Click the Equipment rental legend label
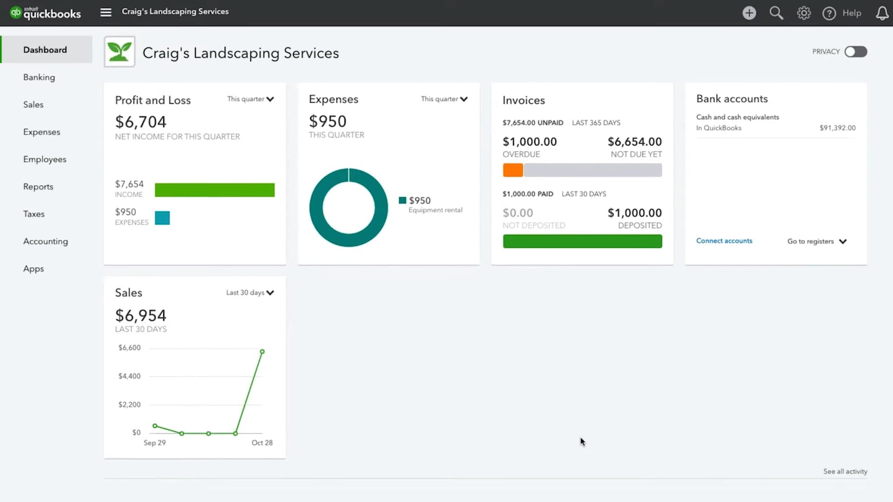Image resolution: width=893 pixels, height=502 pixels. click(435, 210)
